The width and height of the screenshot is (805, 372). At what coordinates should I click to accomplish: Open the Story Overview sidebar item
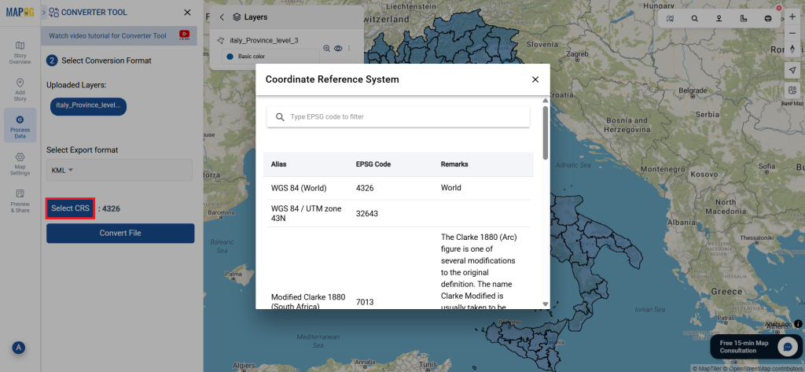(x=20, y=53)
